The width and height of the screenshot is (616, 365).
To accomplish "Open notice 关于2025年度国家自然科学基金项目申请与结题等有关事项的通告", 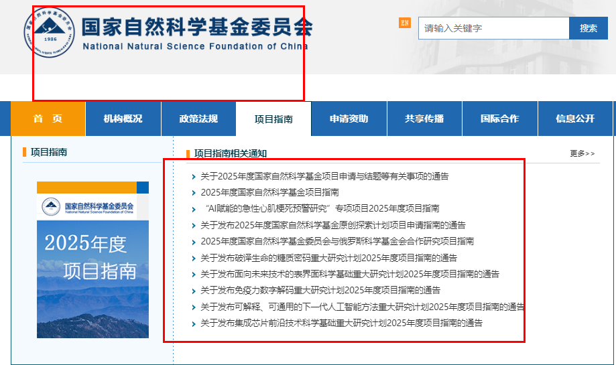I will [324, 176].
